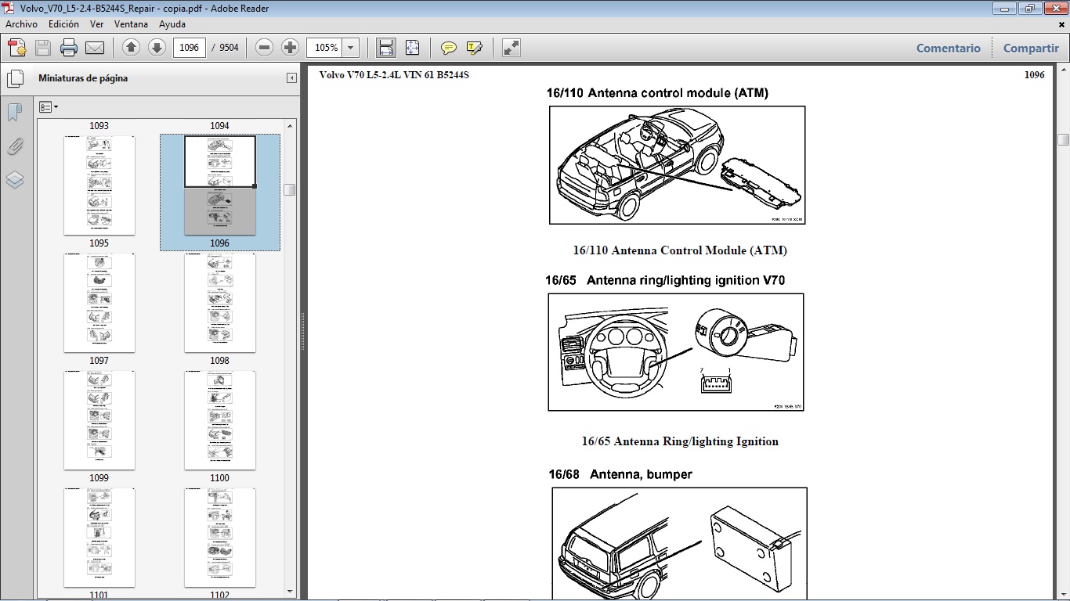This screenshot has height=601, width=1070.
Task: Switch to read mode view icon
Action: click(512, 48)
